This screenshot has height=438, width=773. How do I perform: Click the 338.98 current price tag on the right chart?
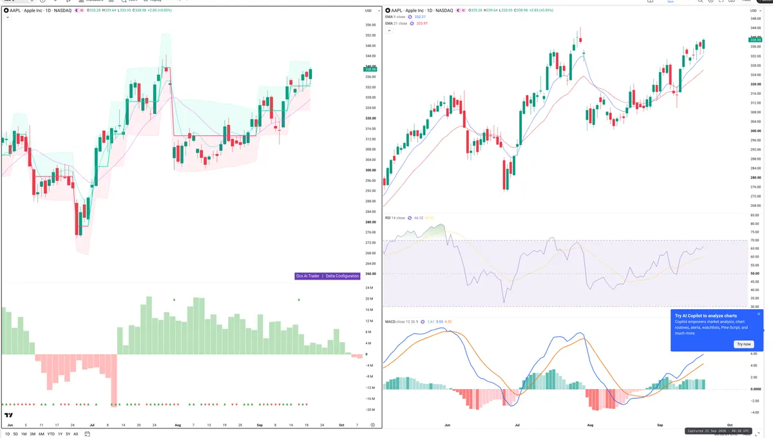coord(756,39)
